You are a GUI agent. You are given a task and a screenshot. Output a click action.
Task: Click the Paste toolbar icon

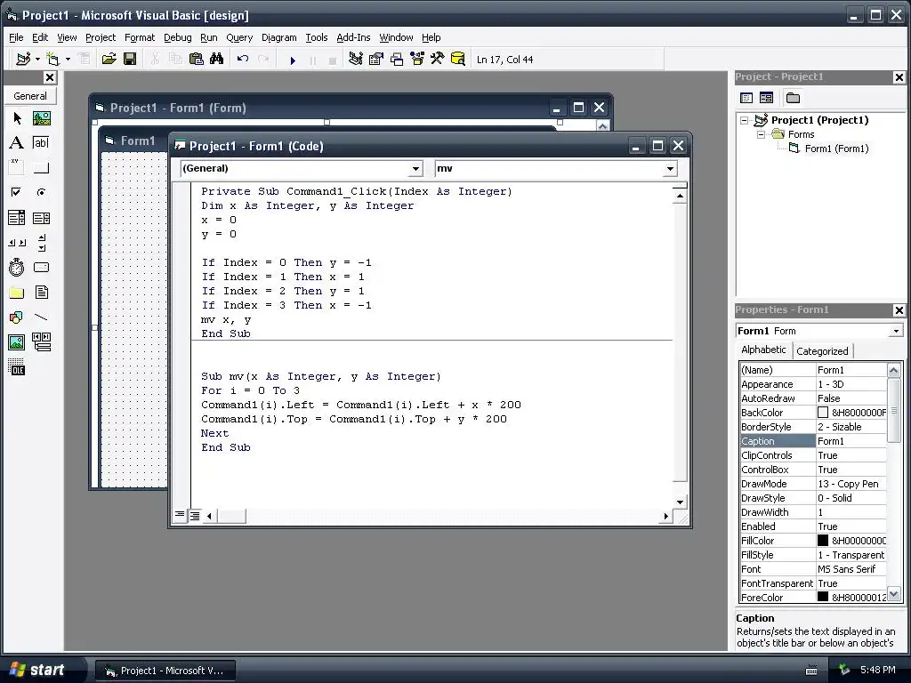coord(197,60)
